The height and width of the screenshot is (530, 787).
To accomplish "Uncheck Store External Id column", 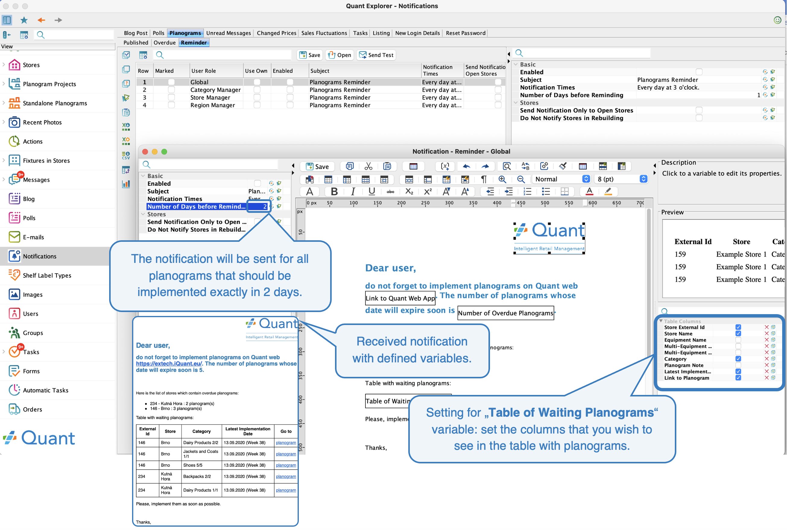I will pos(738,327).
